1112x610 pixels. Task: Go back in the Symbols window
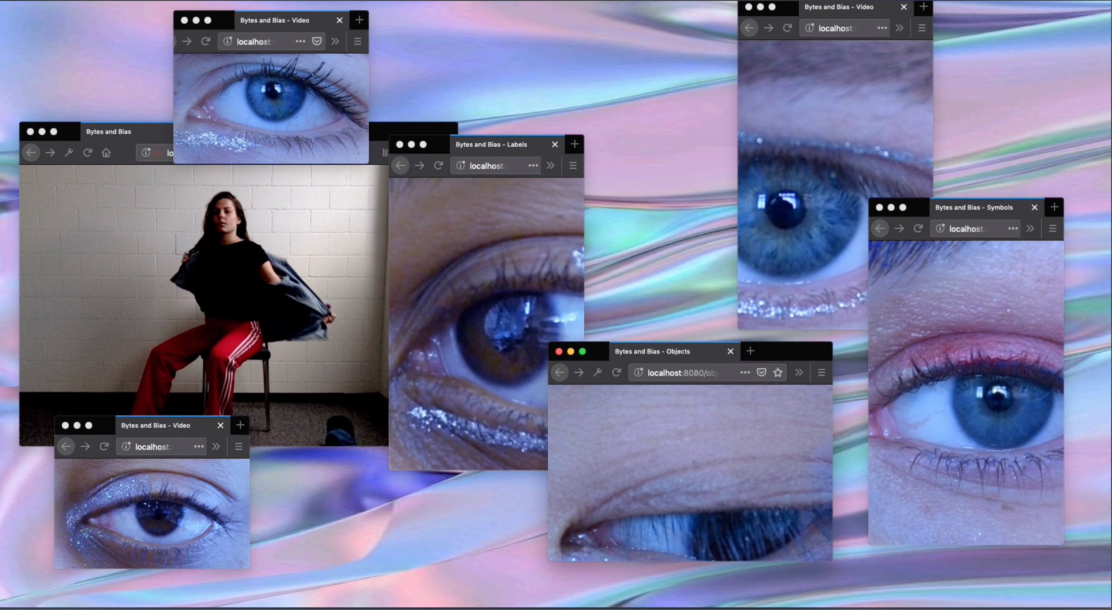coord(880,229)
